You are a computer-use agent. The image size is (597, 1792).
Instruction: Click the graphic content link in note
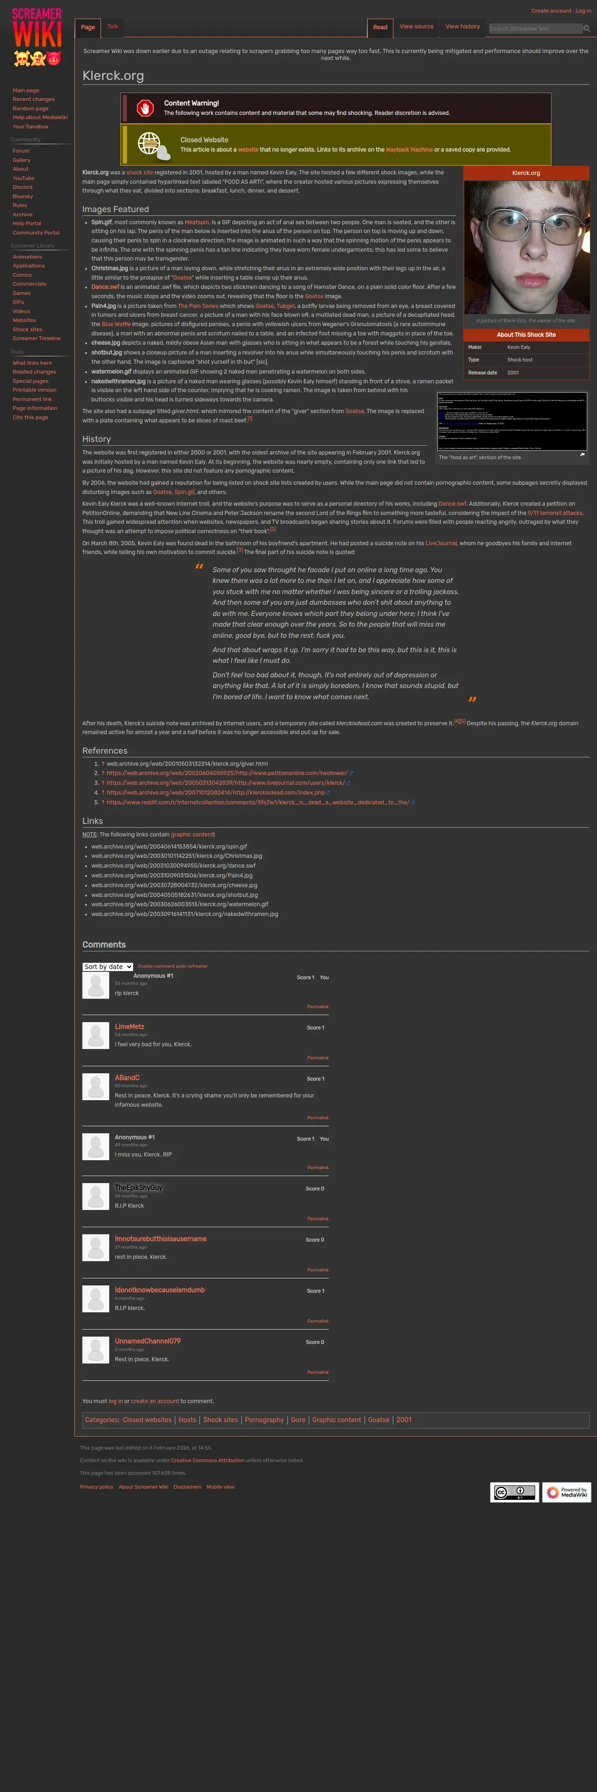(192, 834)
